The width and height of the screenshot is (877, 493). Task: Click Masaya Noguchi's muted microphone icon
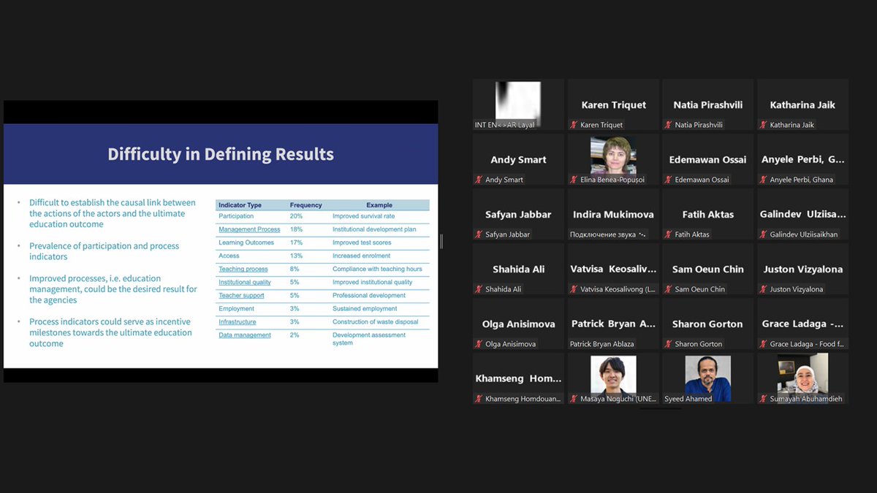(x=574, y=399)
